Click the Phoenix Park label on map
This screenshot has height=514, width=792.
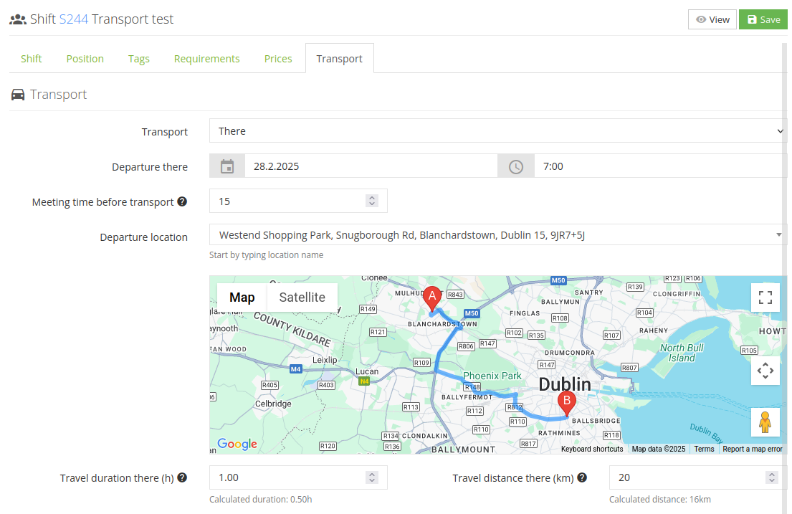pos(492,376)
